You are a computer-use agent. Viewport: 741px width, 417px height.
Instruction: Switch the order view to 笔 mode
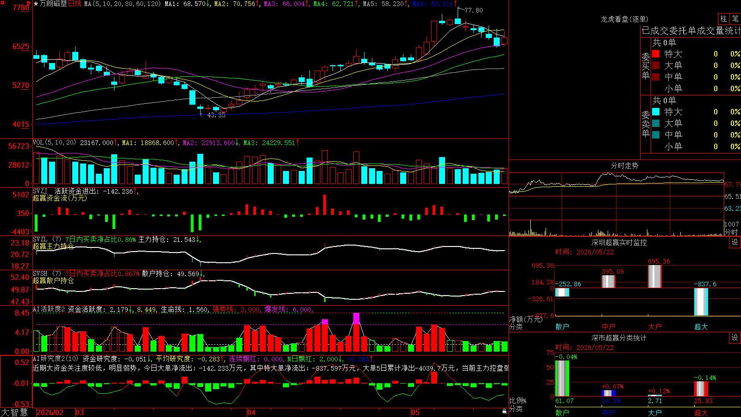pos(735,19)
